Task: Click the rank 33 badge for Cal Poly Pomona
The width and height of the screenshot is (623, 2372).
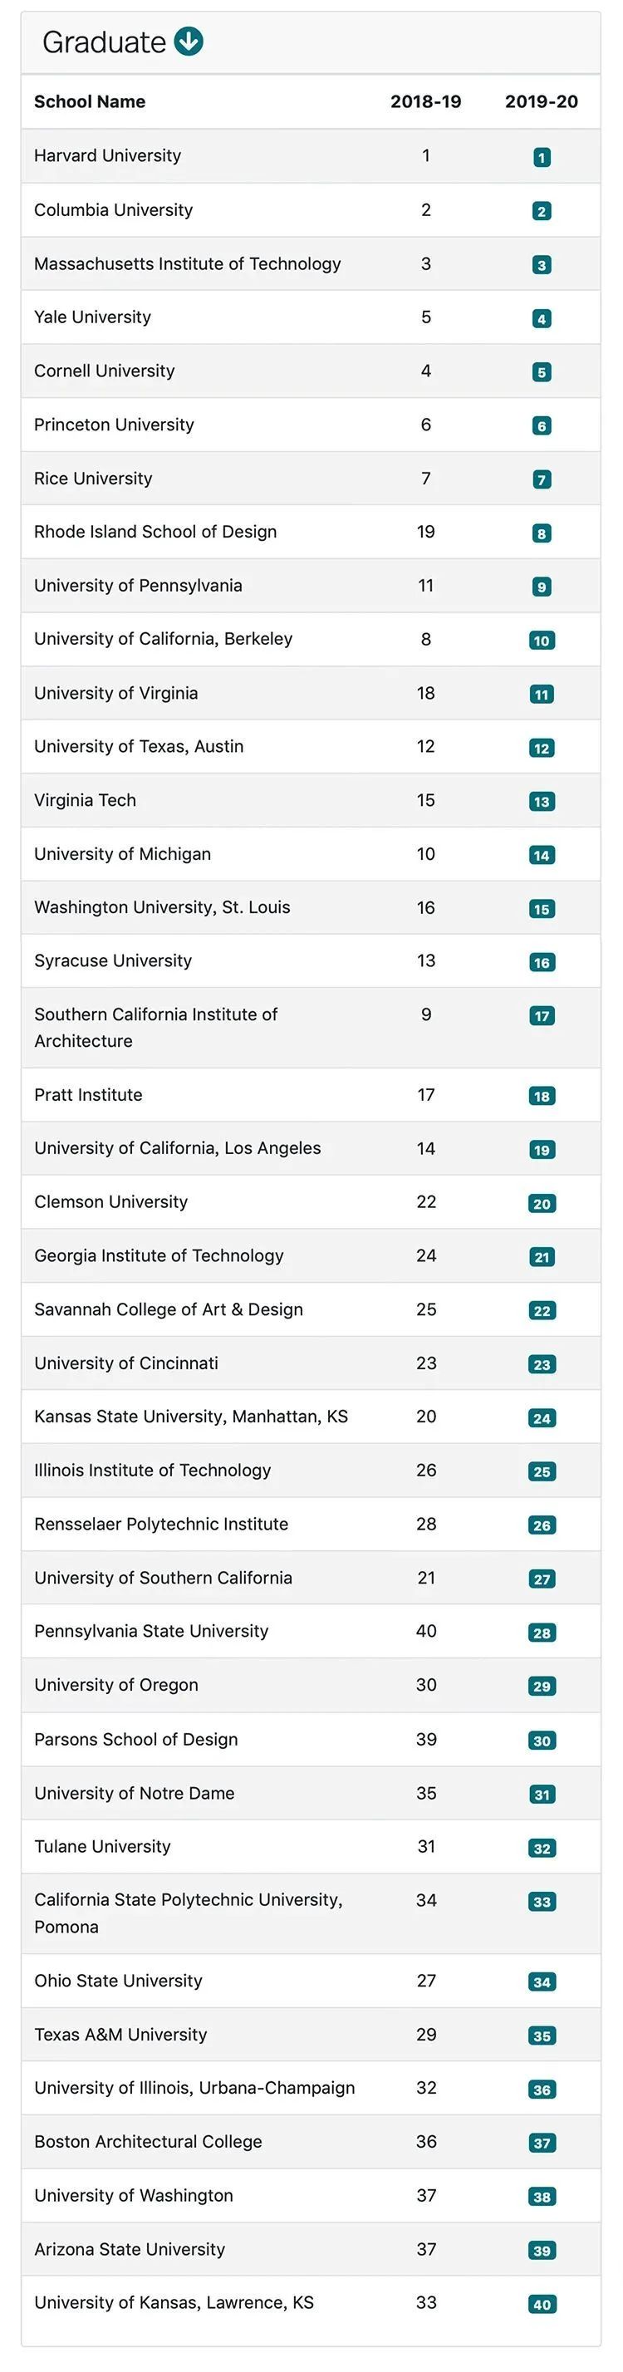Action: (x=542, y=1902)
